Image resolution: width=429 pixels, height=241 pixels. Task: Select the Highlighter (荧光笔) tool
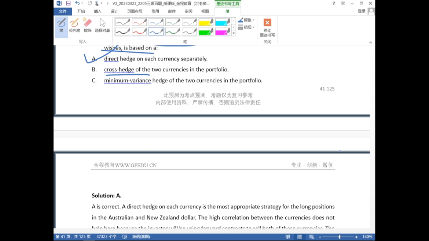pos(74,26)
